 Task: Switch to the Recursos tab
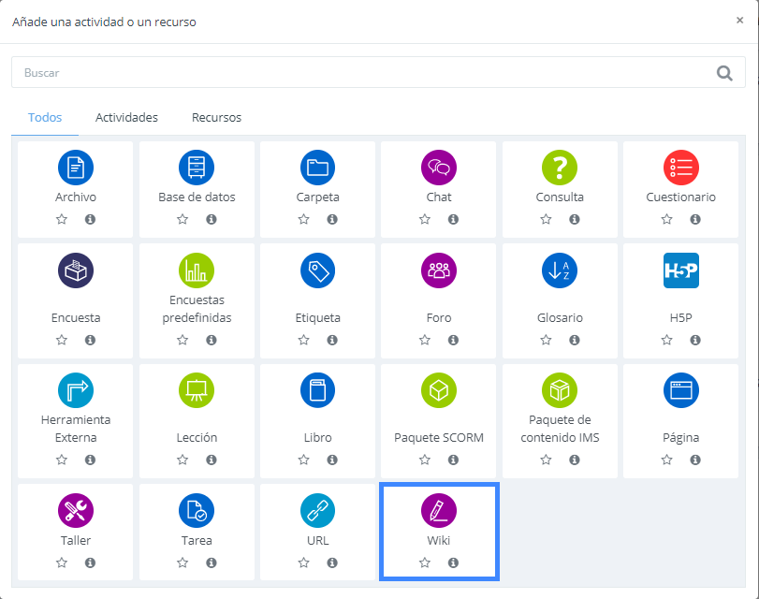tap(216, 118)
